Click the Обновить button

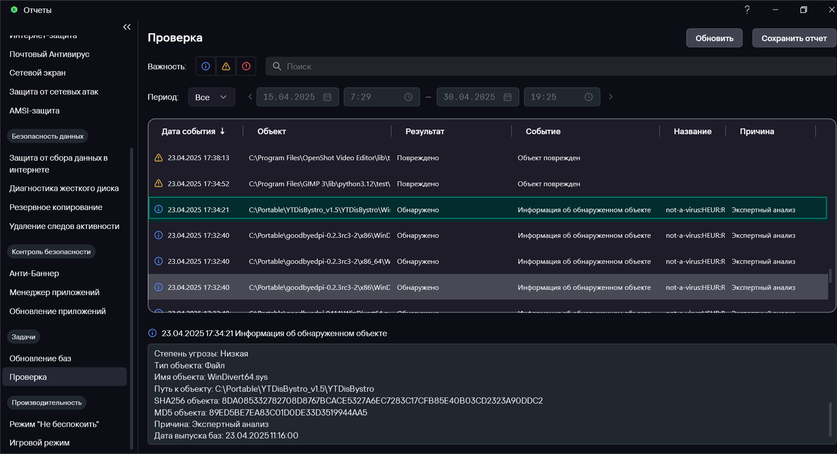[714, 38]
